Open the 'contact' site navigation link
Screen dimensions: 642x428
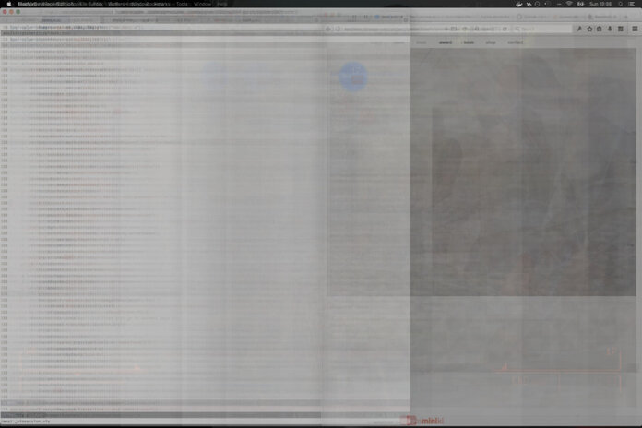[x=515, y=42]
